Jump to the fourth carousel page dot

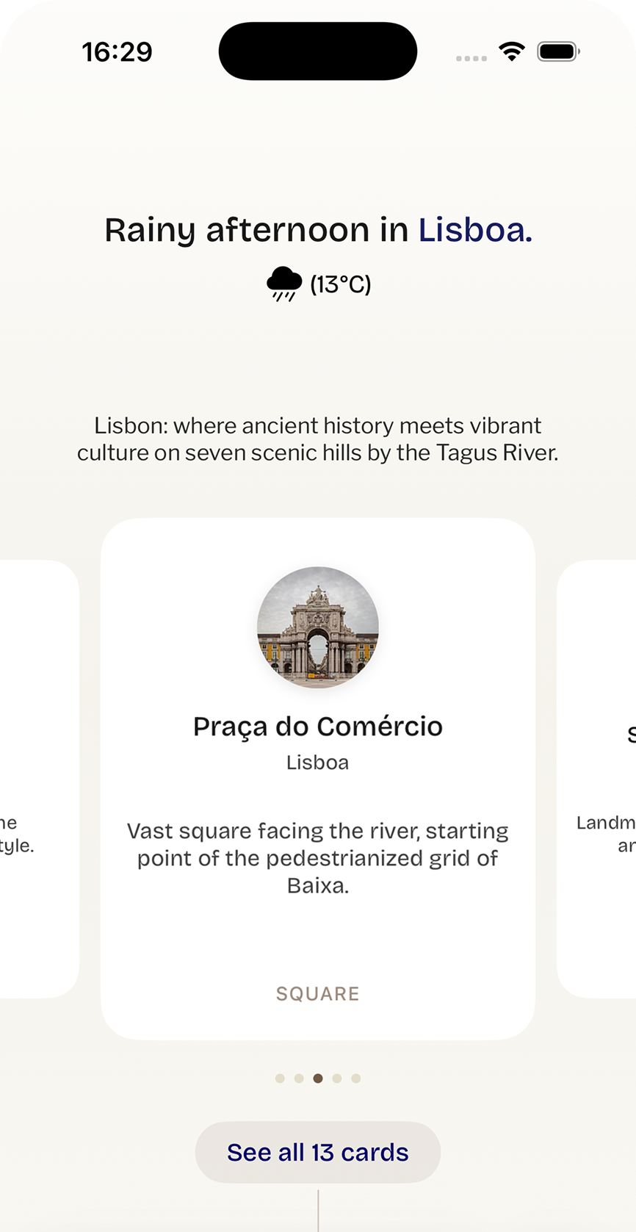pyautogui.click(x=337, y=1078)
